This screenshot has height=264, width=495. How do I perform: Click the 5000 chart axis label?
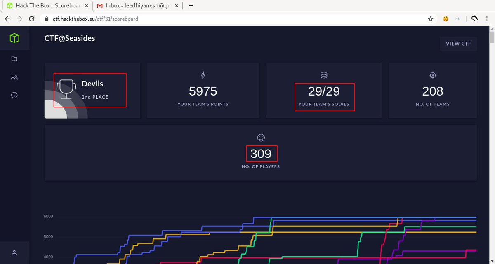(x=48, y=237)
